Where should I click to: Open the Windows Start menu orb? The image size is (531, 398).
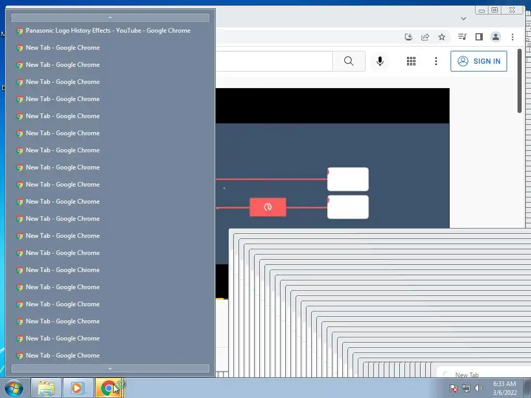14,388
